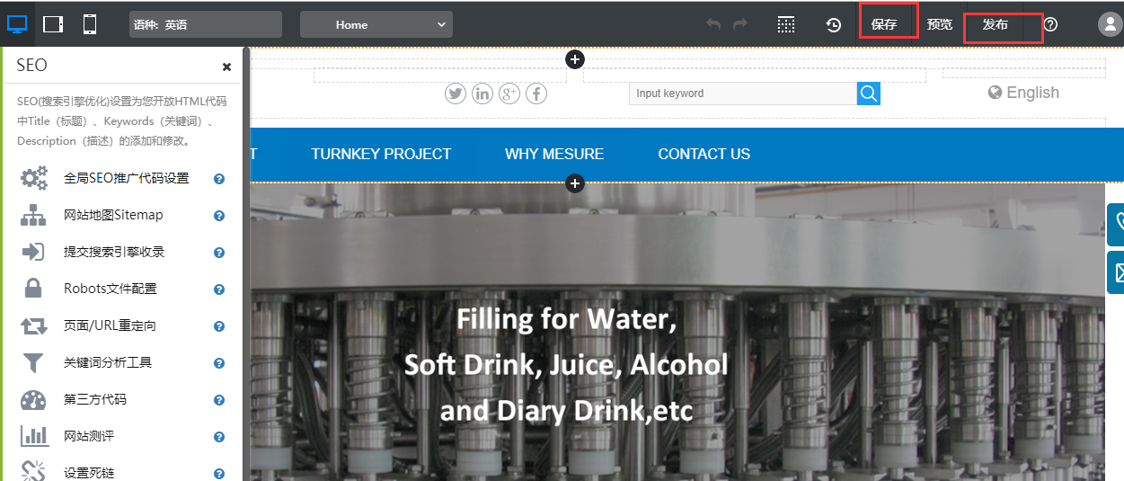Image resolution: width=1124 pixels, height=481 pixels.
Task: Open the help question mark in top bar
Action: (x=1050, y=24)
